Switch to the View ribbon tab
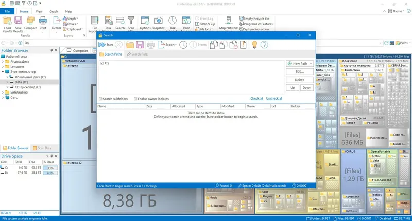Viewport: 412px width, 221px height. click(x=39, y=11)
